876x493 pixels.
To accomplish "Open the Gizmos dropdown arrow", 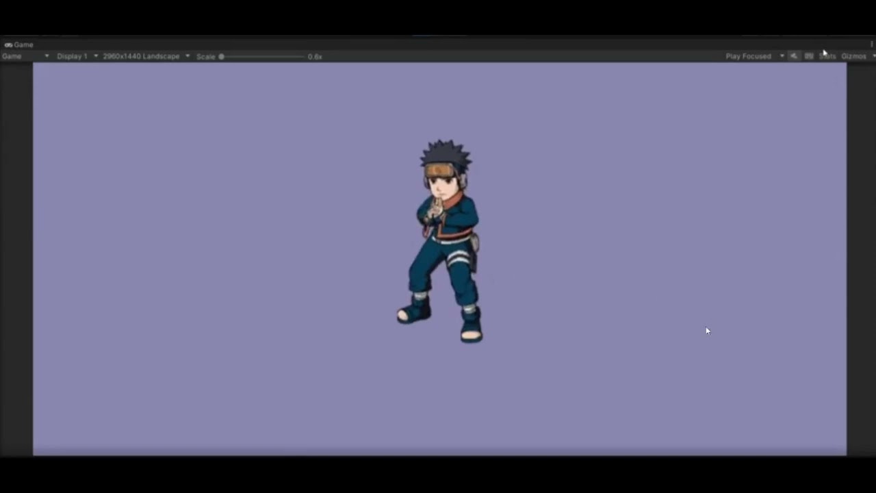I will (873, 56).
